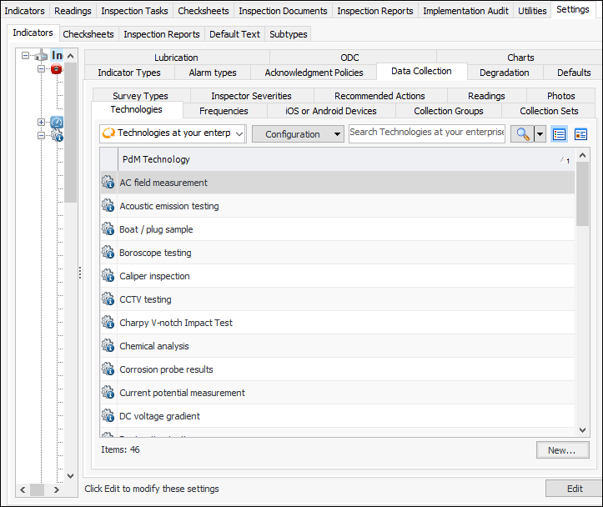603x507 pixels.
Task: Click the magnifying glass search icon
Action: point(522,134)
